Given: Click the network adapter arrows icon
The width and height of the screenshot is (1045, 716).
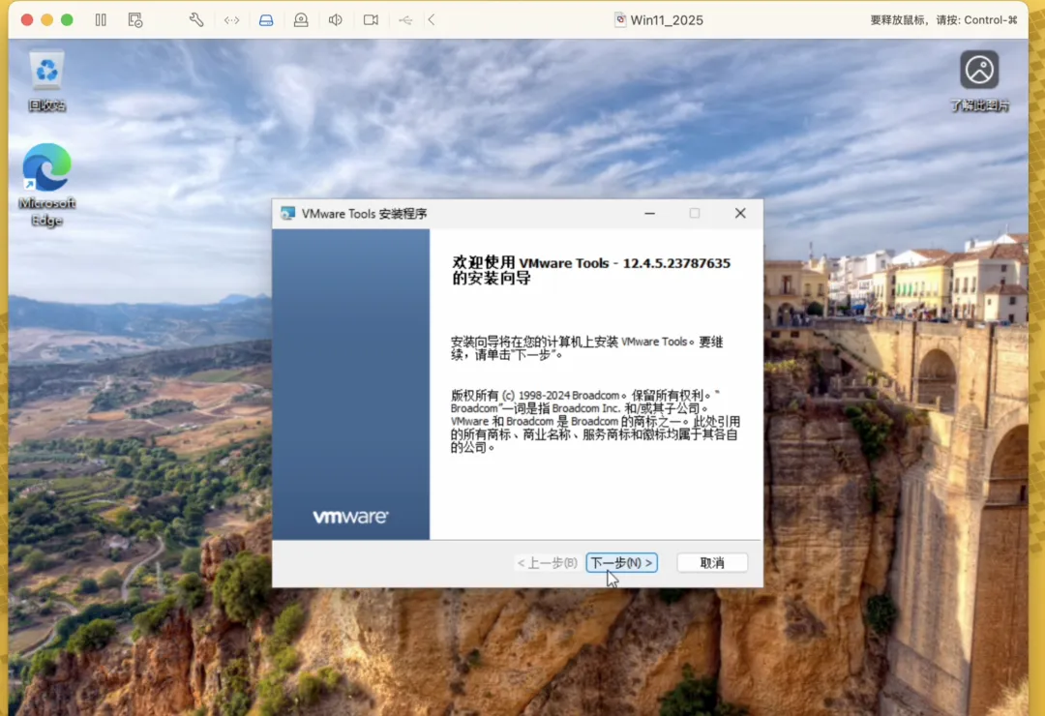Looking at the screenshot, I should [231, 20].
